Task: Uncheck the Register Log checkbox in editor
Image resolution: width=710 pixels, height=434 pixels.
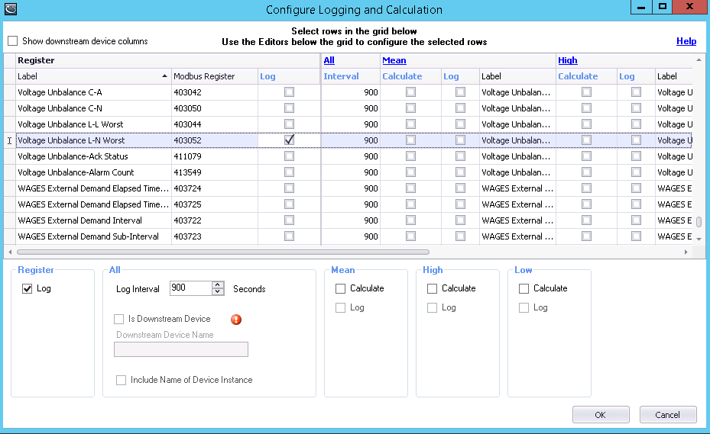Action: (x=28, y=288)
